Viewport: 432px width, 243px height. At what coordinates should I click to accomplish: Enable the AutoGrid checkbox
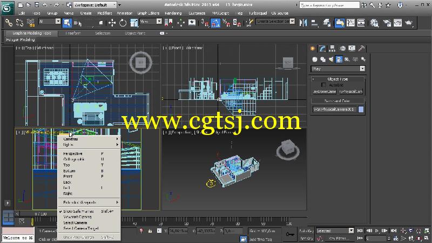click(x=323, y=85)
